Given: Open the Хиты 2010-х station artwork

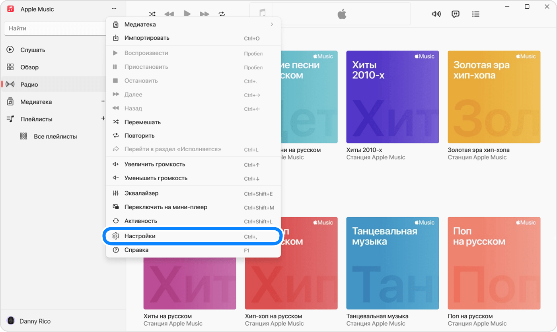Looking at the screenshot, I should point(393,97).
